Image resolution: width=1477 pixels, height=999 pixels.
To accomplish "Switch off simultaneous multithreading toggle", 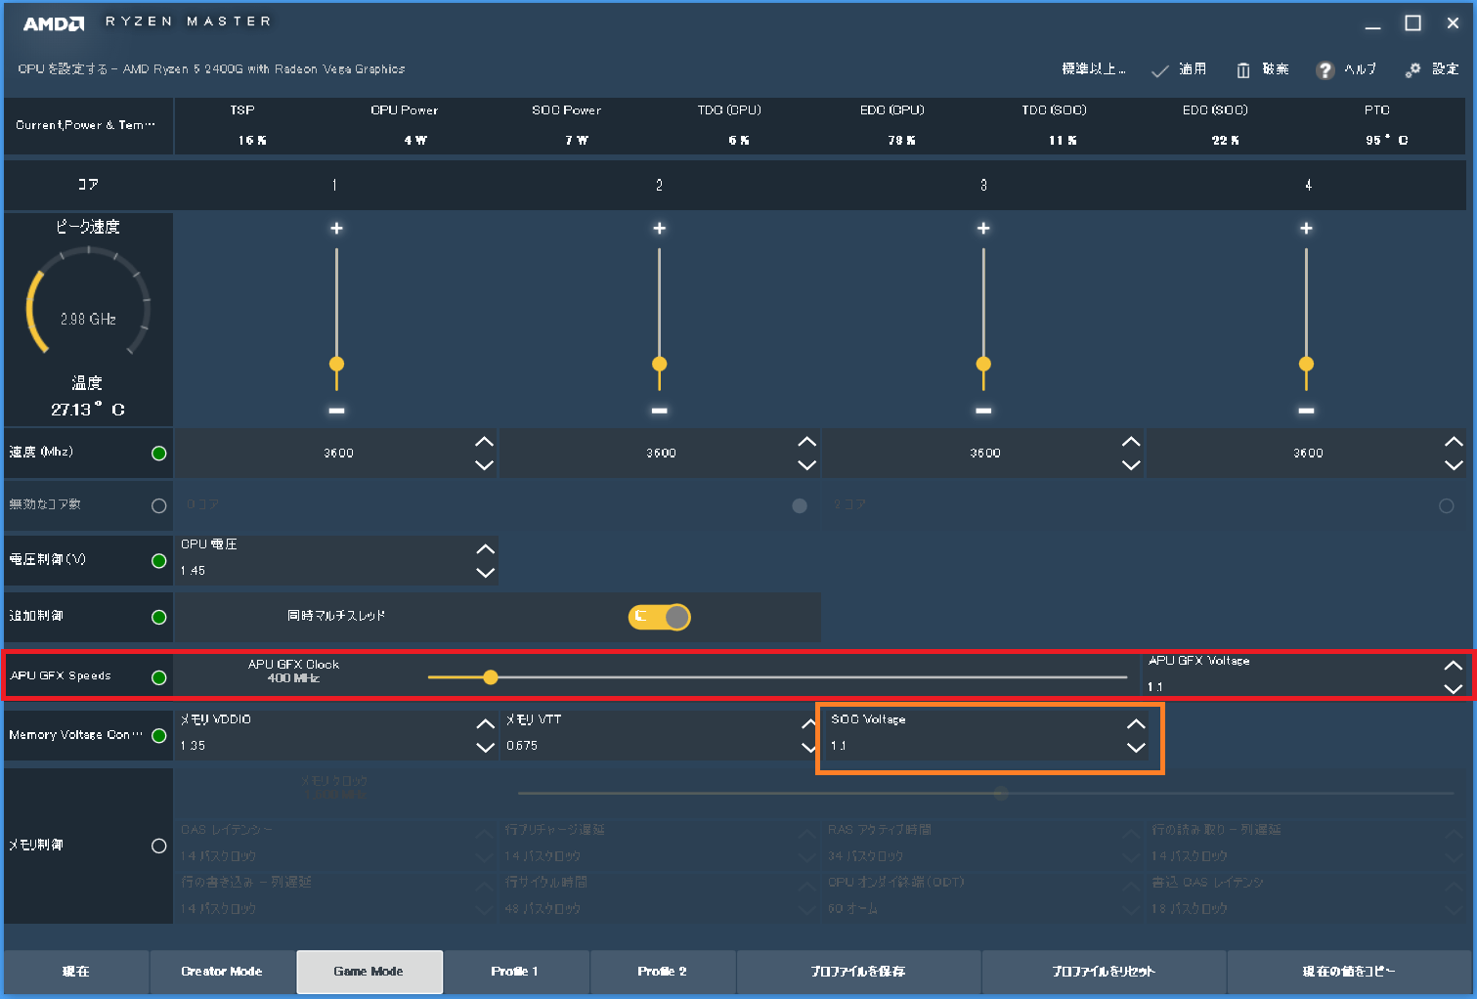I will click(x=660, y=617).
